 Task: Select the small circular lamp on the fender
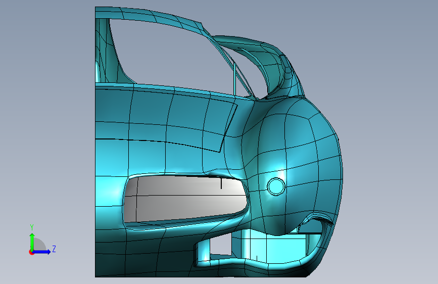click(x=276, y=186)
